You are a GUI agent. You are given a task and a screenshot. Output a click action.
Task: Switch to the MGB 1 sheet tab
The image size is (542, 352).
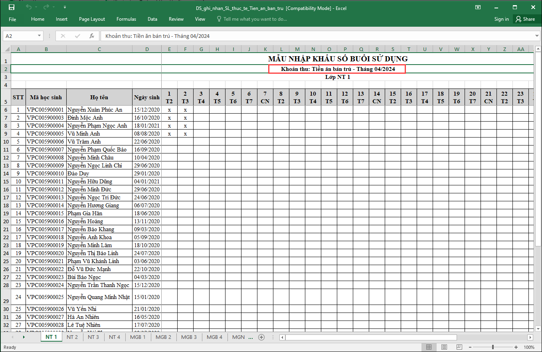[138, 337]
